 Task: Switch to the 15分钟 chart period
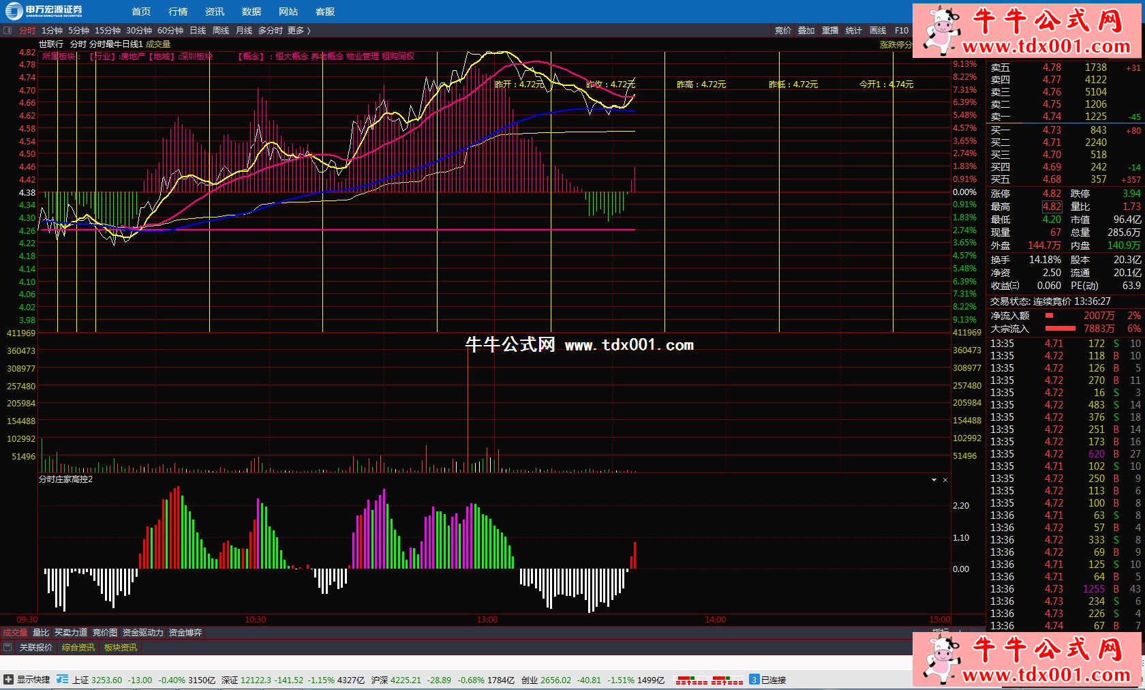108,31
